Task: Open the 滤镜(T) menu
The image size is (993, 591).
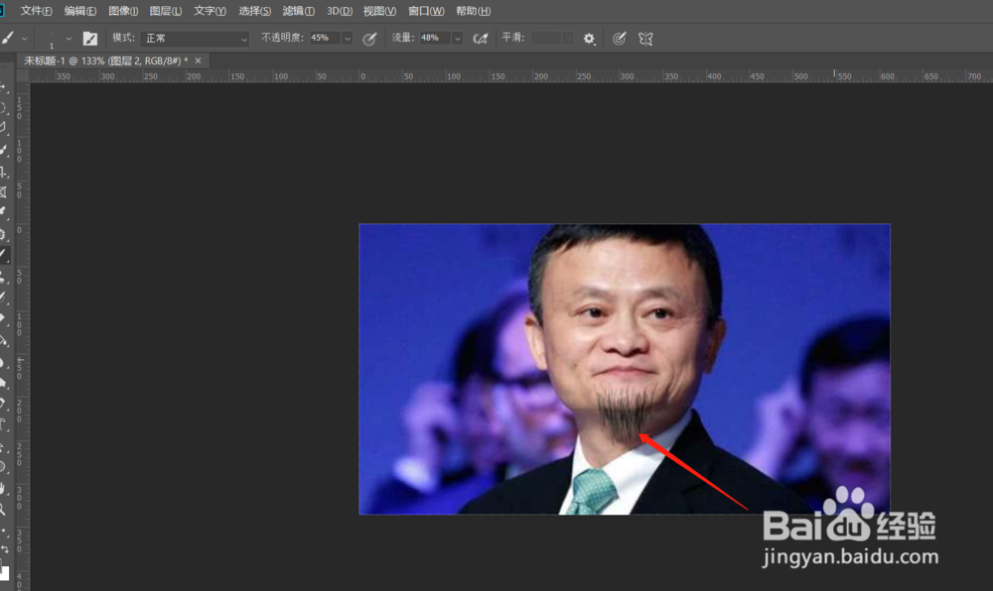Action: (298, 11)
